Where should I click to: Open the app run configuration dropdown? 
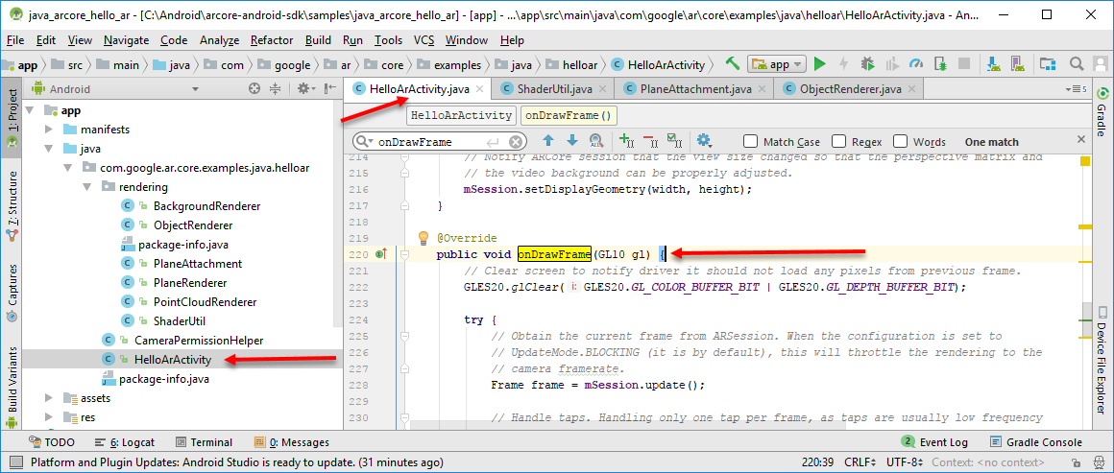[777, 64]
